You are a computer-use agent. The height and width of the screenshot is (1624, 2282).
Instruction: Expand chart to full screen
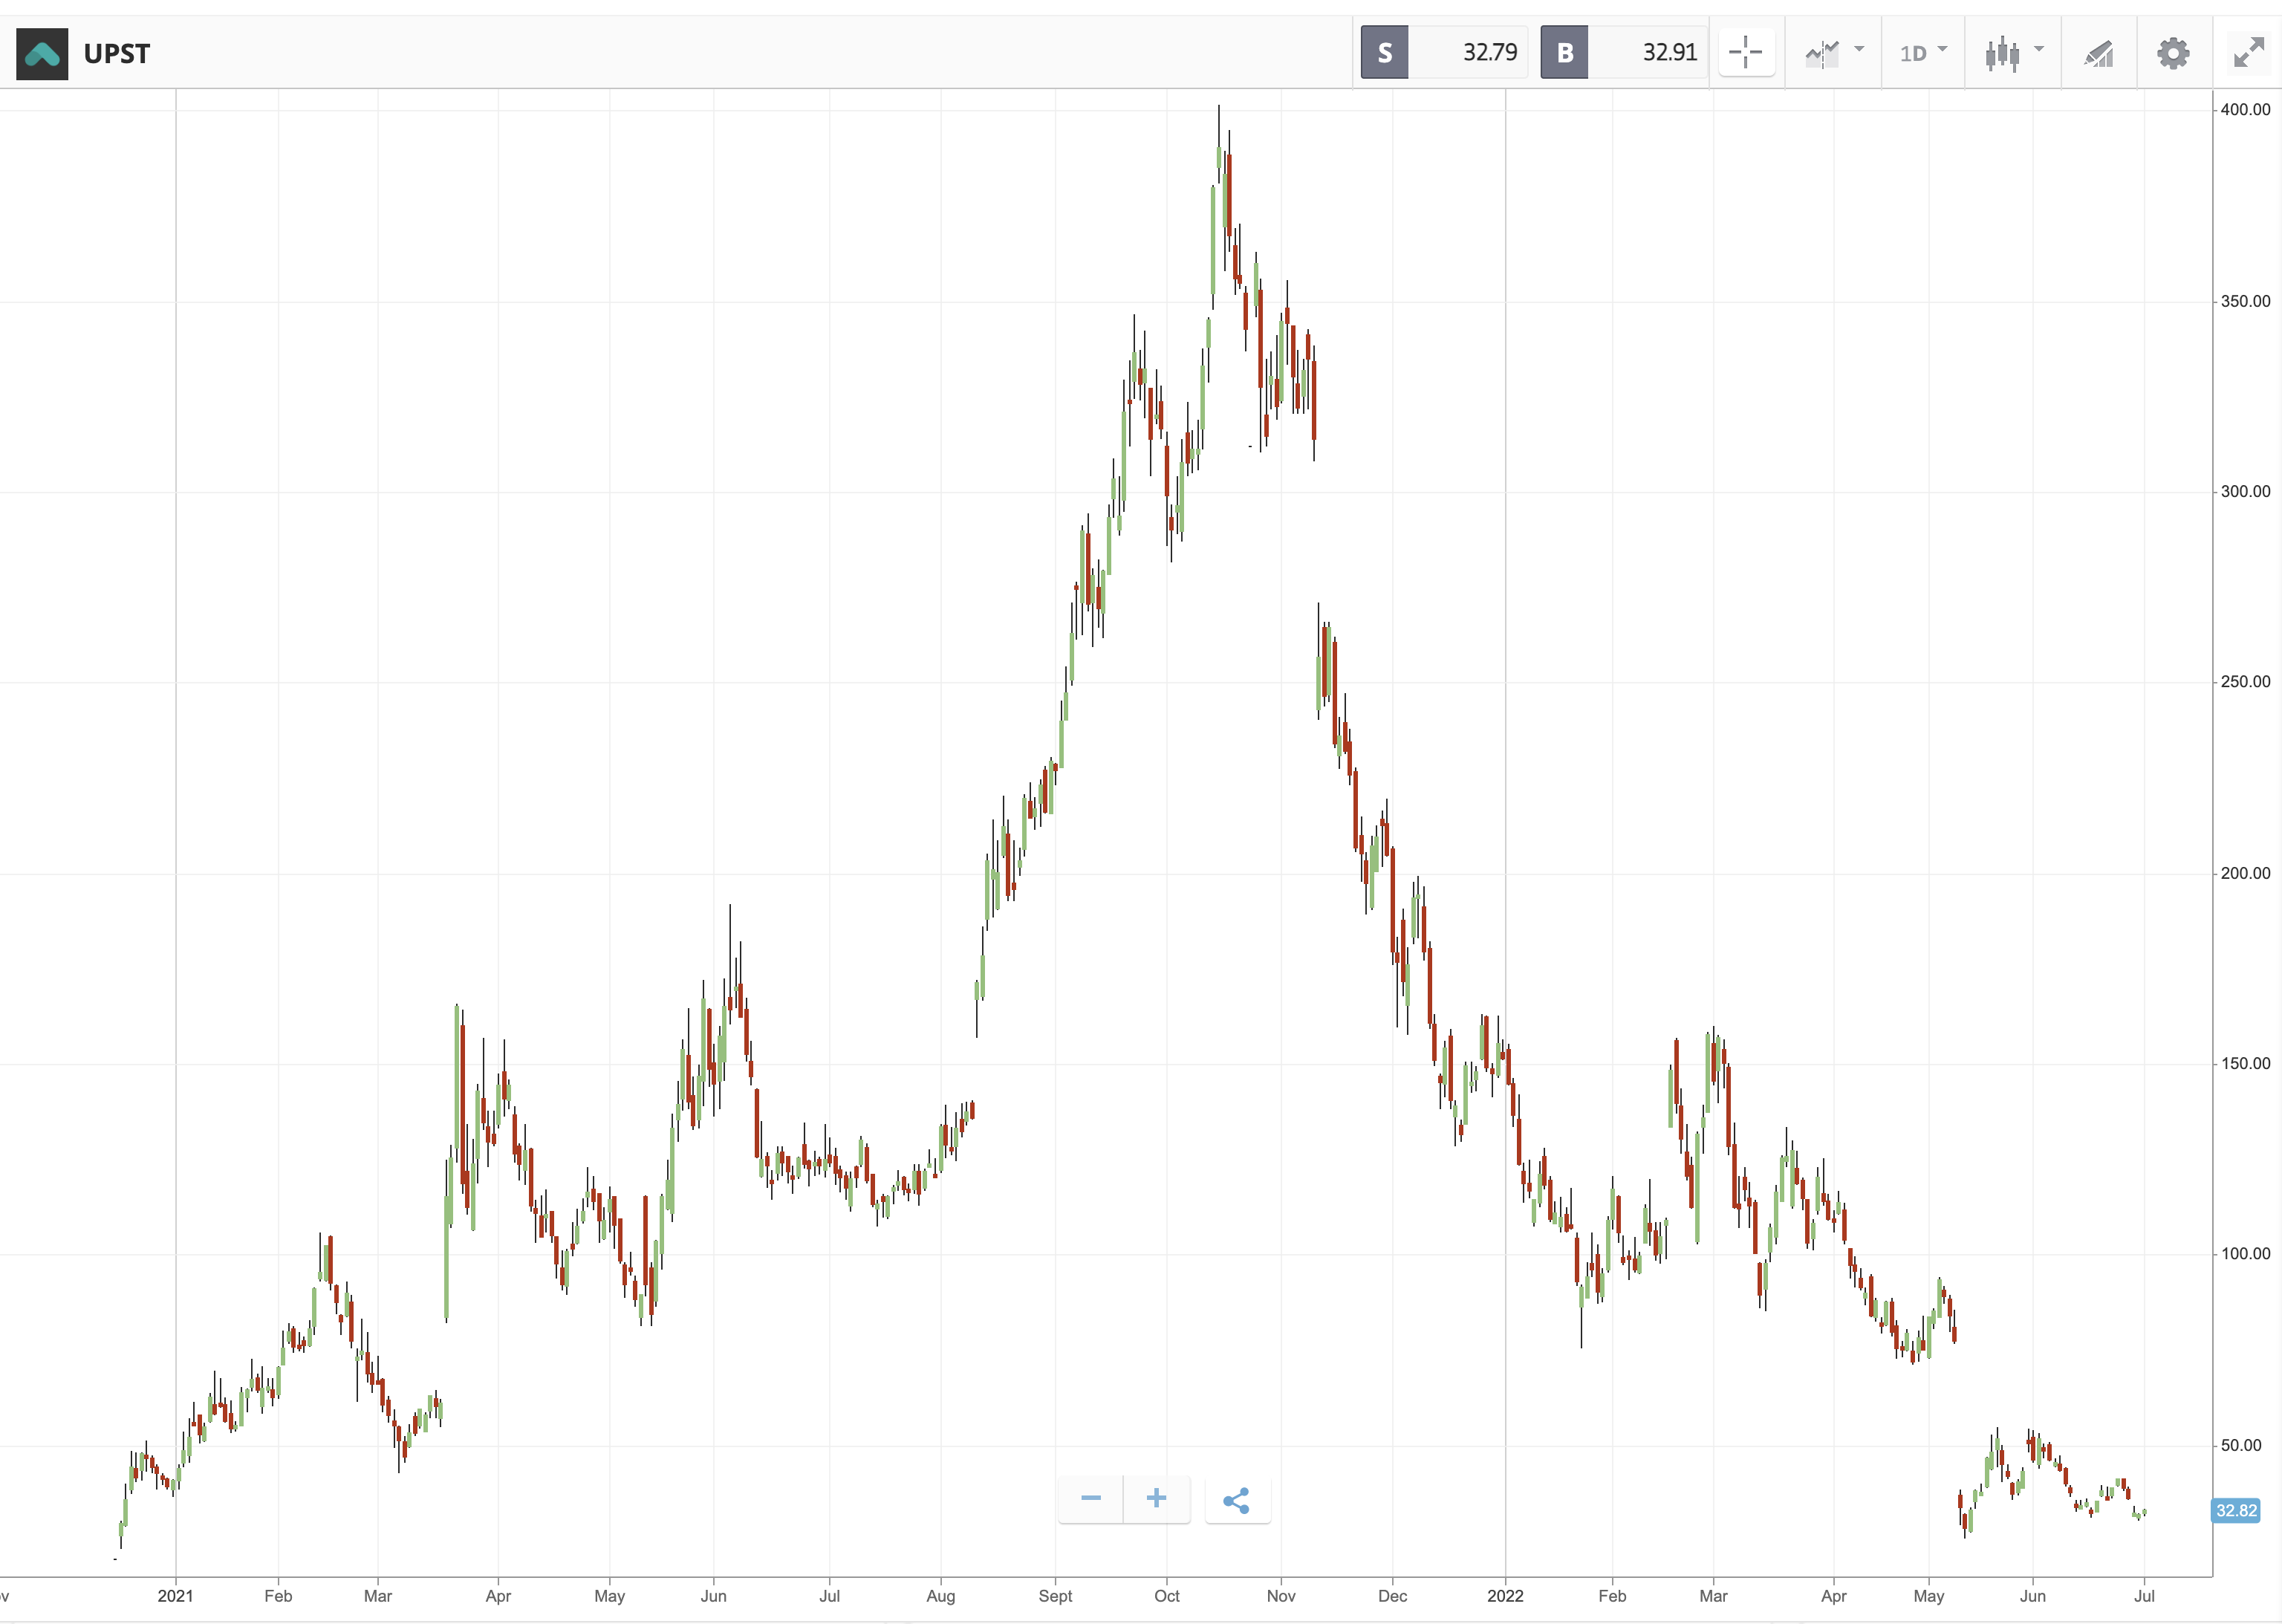click(2249, 52)
